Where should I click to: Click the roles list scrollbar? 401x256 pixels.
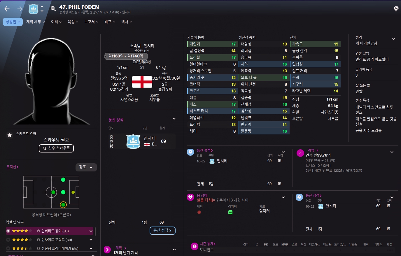coord(95,232)
